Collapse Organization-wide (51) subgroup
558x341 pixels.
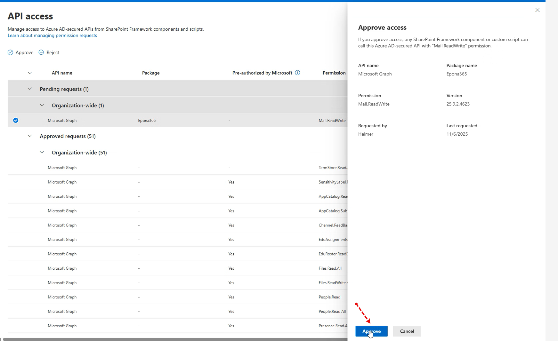coord(42,153)
